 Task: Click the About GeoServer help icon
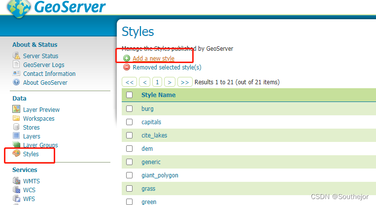(16, 82)
